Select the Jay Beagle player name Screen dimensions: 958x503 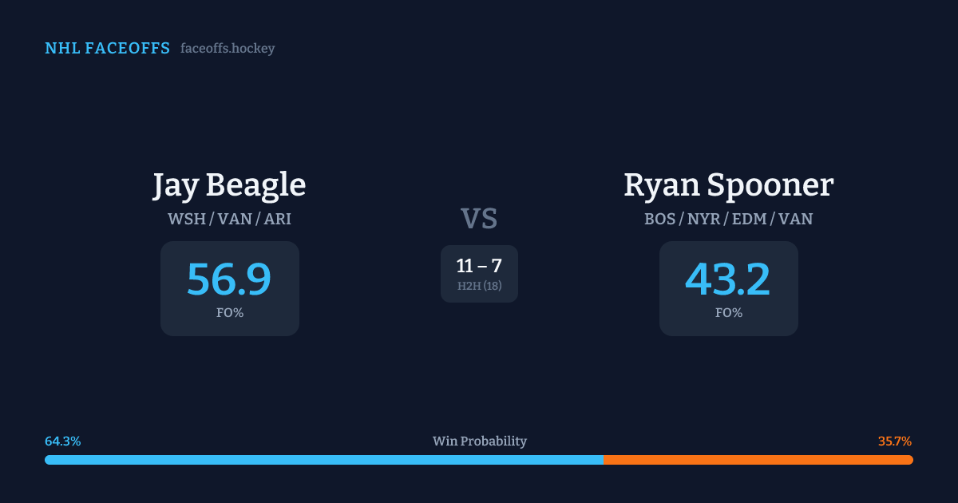229,185
